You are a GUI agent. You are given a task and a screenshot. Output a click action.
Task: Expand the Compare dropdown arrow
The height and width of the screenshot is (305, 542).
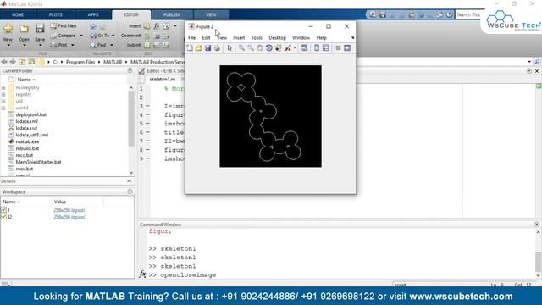tap(81, 36)
